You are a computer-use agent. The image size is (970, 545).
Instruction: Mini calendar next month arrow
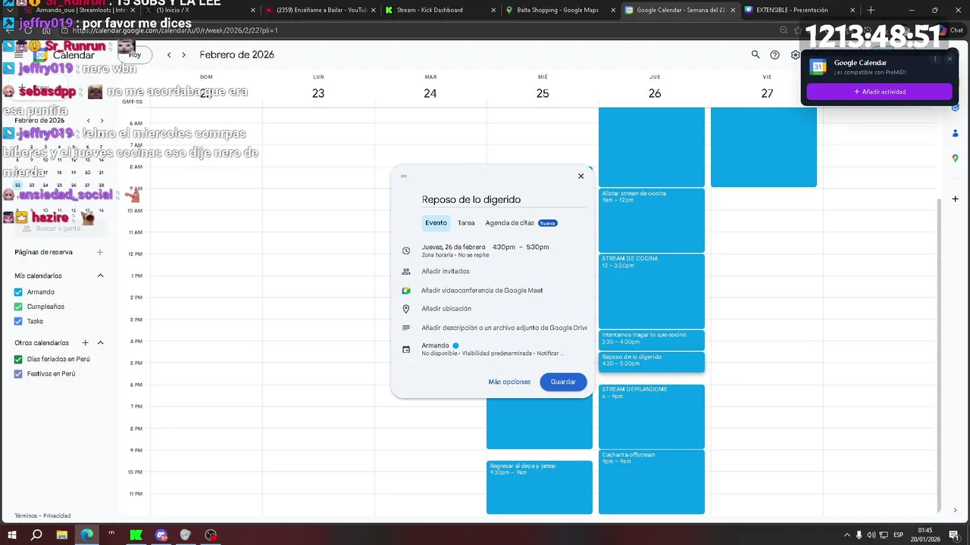pos(102,120)
